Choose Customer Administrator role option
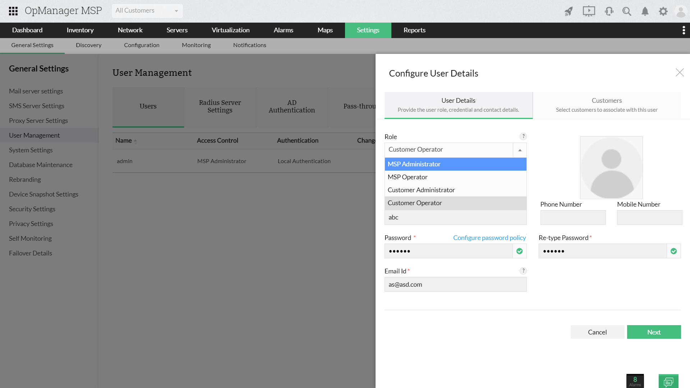Viewport: 690px width, 388px height. click(421, 190)
